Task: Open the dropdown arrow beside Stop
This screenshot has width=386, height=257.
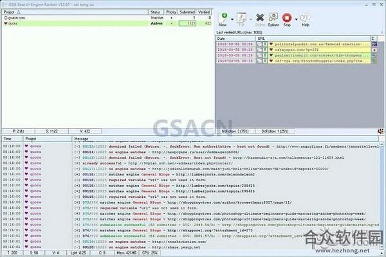Action: [x=296, y=19]
